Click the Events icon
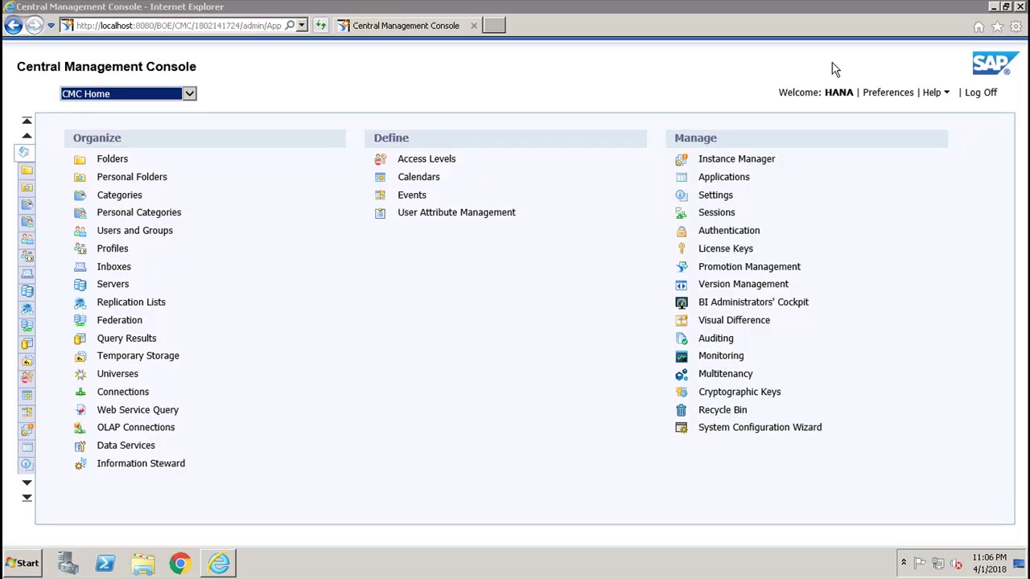Image resolution: width=1030 pixels, height=579 pixels. click(380, 195)
